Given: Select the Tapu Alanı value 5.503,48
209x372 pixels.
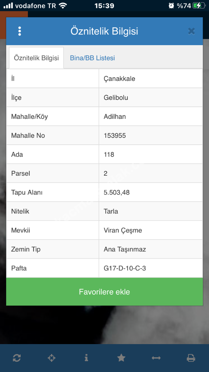Looking at the screenshot, I should [x=117, y=192].
